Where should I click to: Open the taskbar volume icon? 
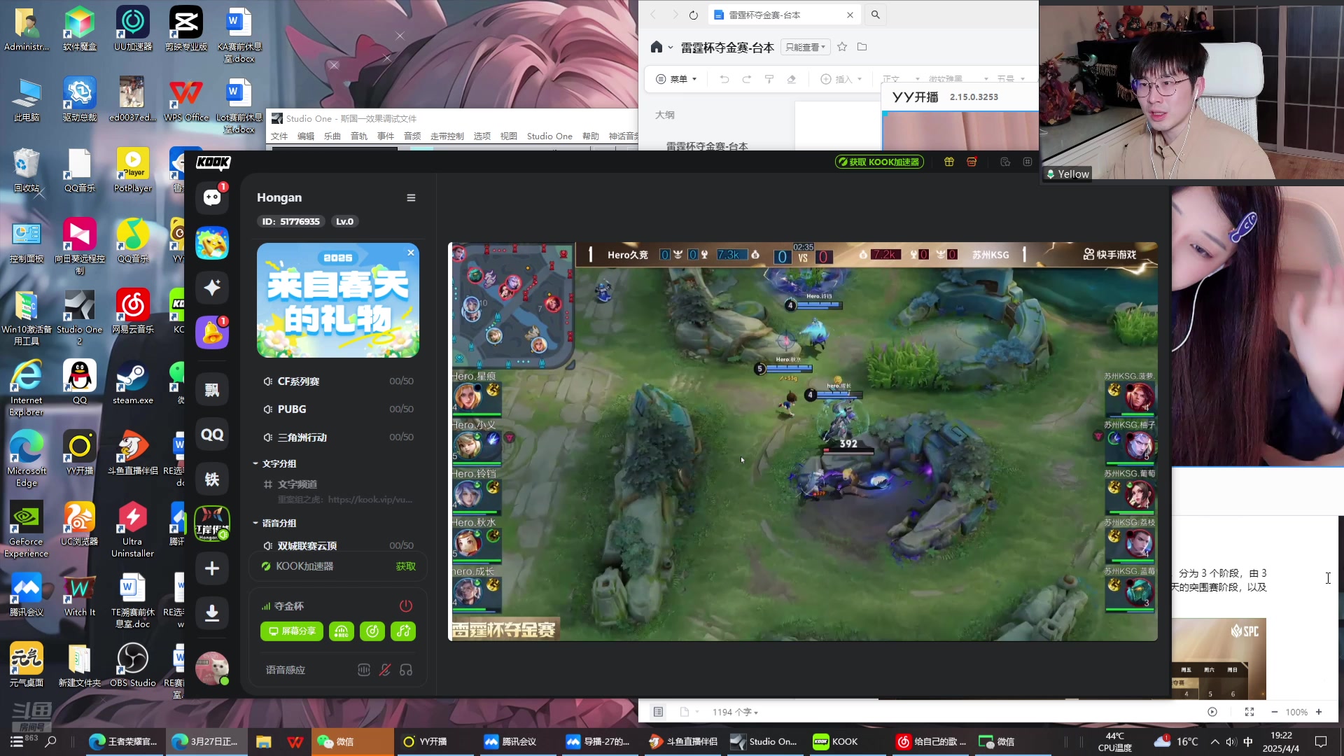[x=1231, y=742]
